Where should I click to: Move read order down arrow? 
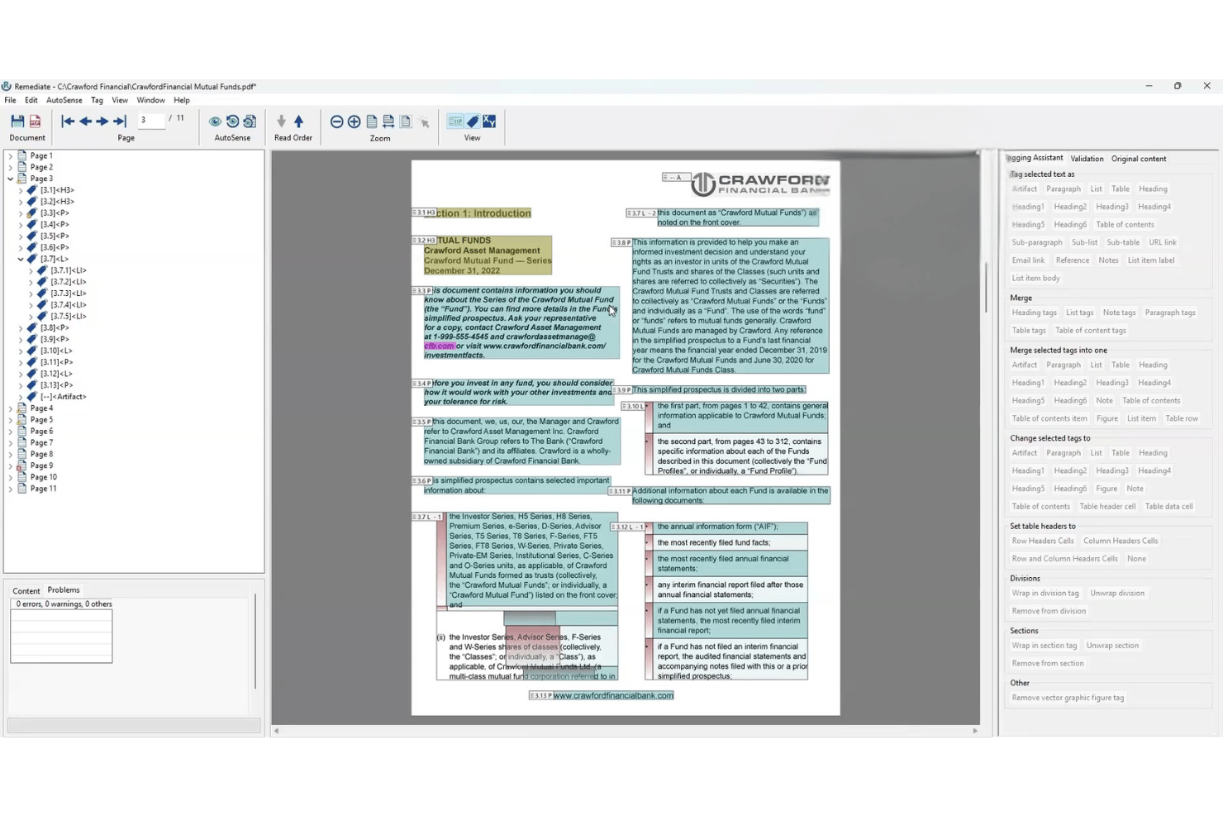(282, 122)
